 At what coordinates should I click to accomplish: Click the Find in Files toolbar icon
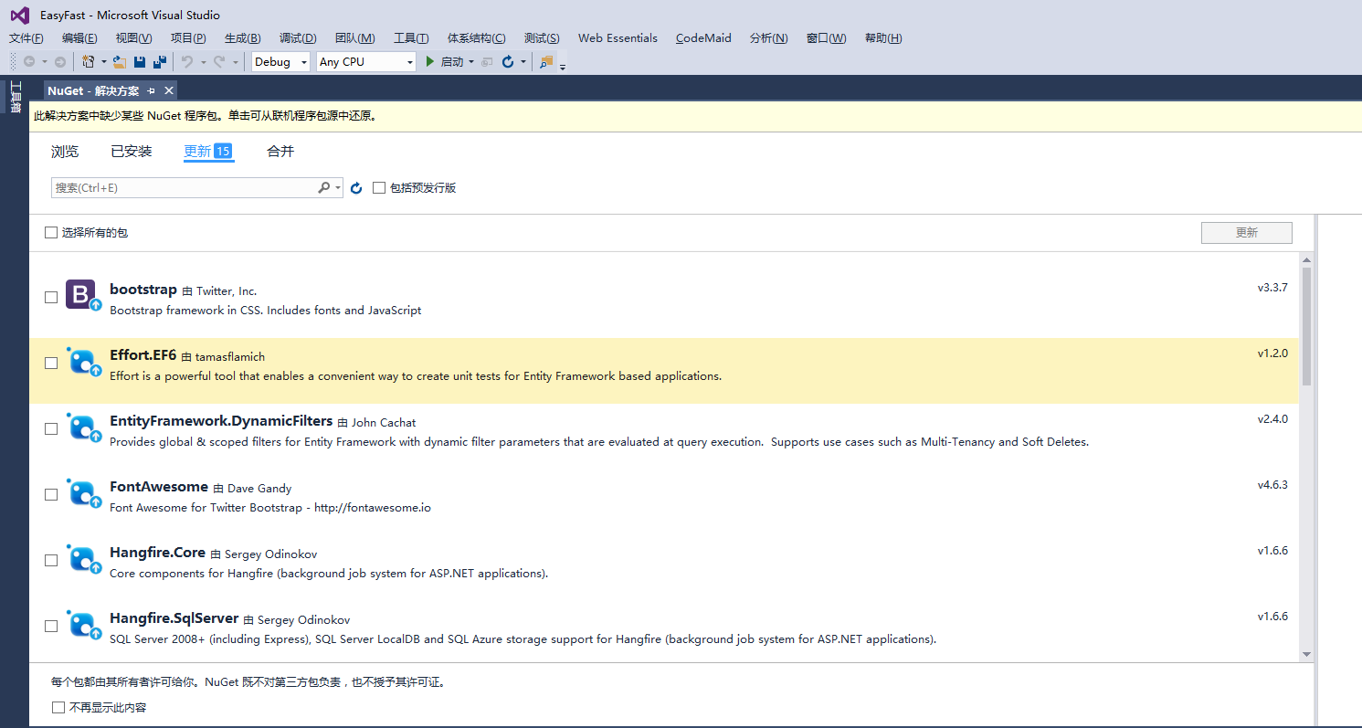tap(546, 62)
